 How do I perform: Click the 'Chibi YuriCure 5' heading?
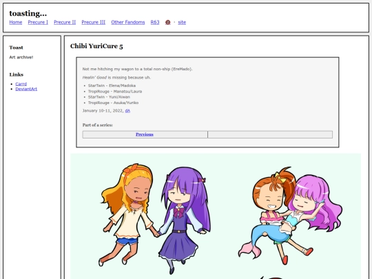tap(96, 46)
